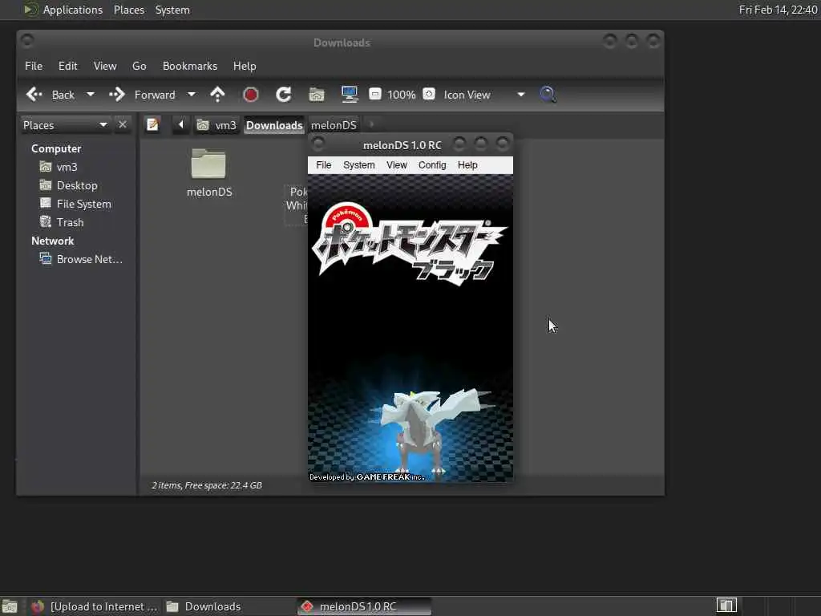Open File menu in Downloads window
The height and width of the screenshot is (616, 821).
click(x=34, y=66)
